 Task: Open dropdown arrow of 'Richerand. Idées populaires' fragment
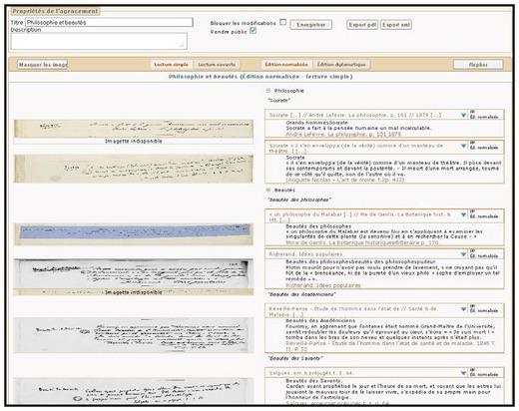[x=463, y=254]
